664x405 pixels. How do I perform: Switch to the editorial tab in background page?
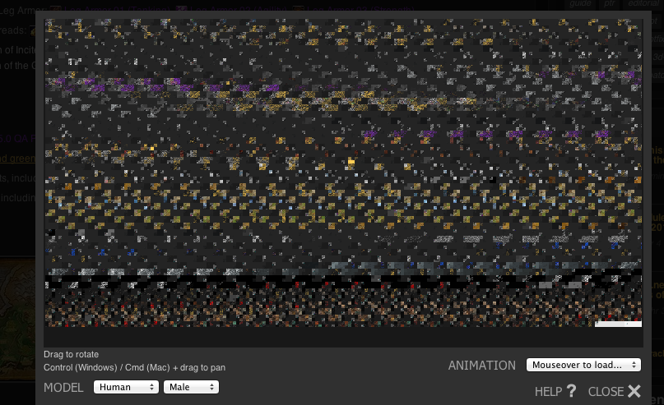pos(642,4)
